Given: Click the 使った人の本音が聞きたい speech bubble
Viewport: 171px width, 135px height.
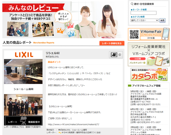Looking at the screenshot, I should click(x=63, y=16).
